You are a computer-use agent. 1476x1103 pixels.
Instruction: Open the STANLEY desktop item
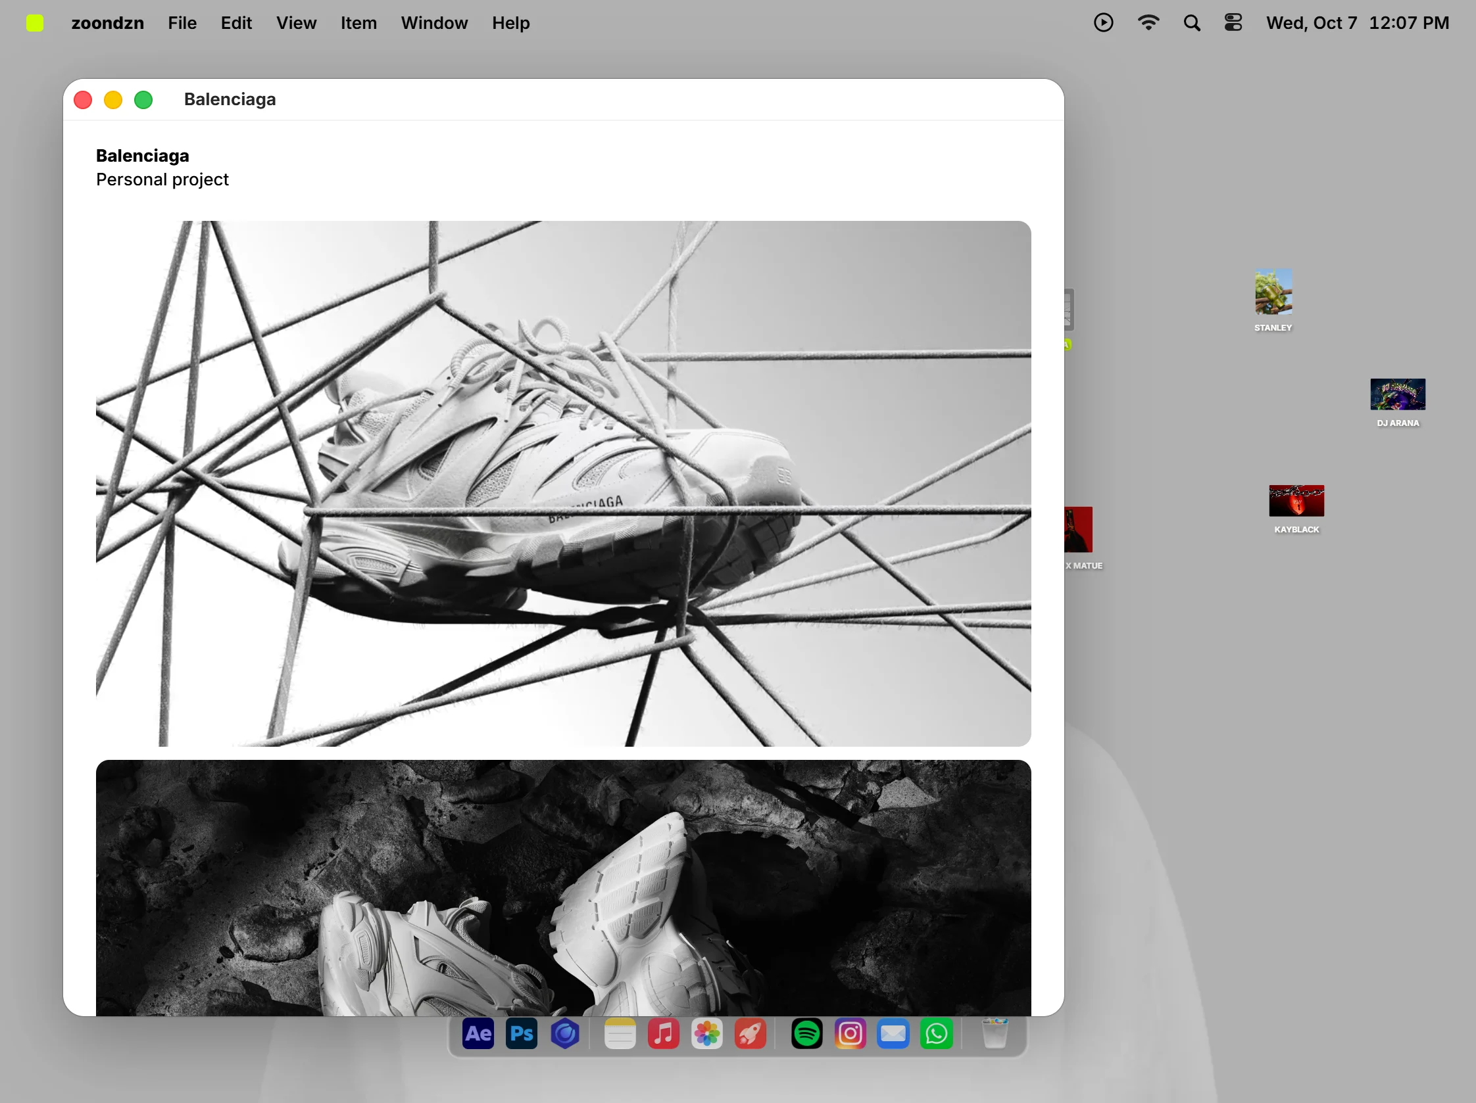[1273, 300]
